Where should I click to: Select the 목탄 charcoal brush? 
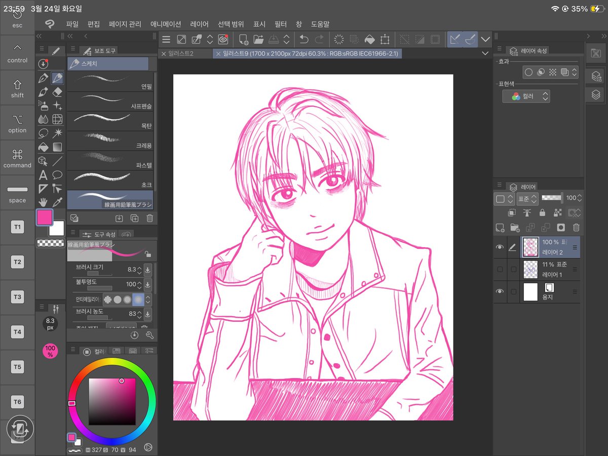[110, 121]
